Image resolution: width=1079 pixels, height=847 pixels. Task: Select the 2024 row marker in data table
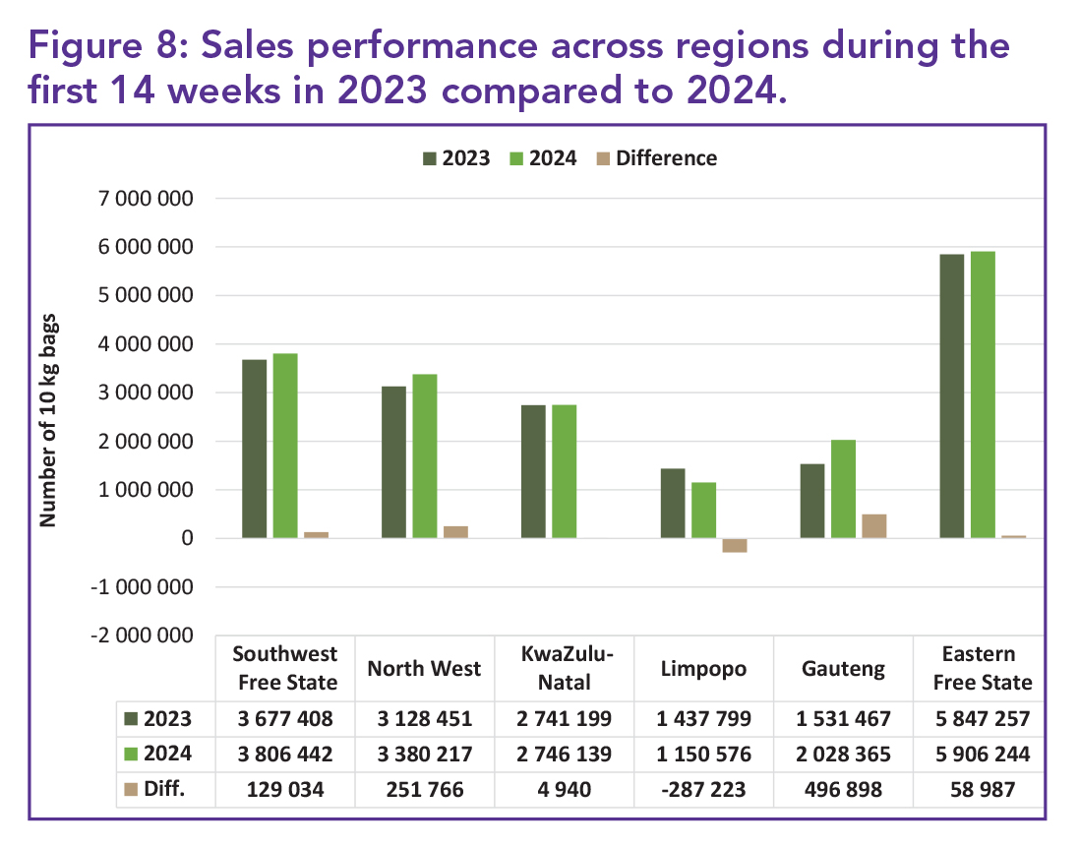click(131, 755)
